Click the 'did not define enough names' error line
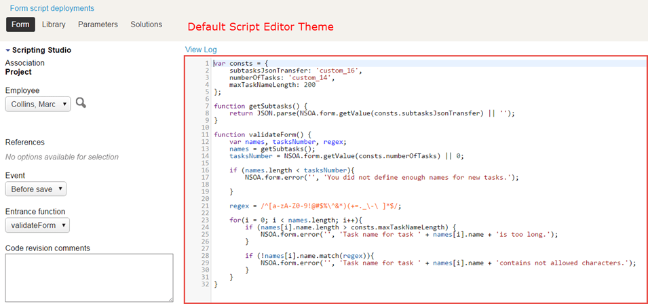The width and height of the screenshot is (648, 304). (381, 177)
